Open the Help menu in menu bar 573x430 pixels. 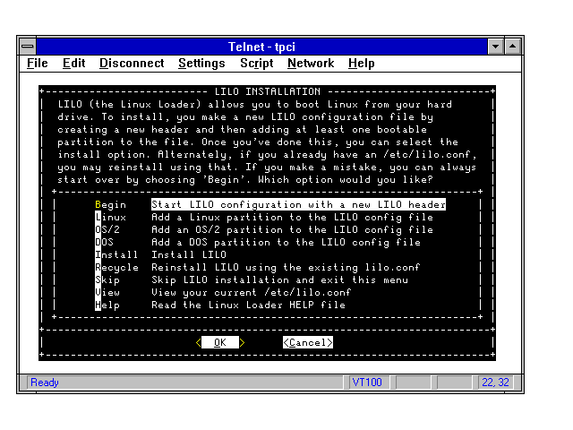tap(361, 64)
